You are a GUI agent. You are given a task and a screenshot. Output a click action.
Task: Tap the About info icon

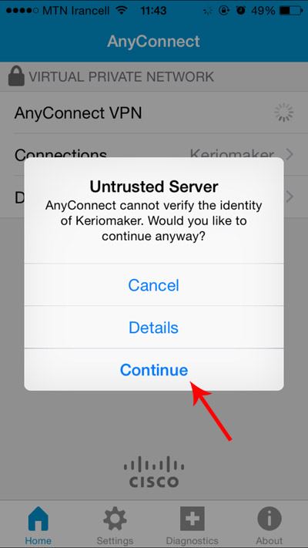click(269, 519)
